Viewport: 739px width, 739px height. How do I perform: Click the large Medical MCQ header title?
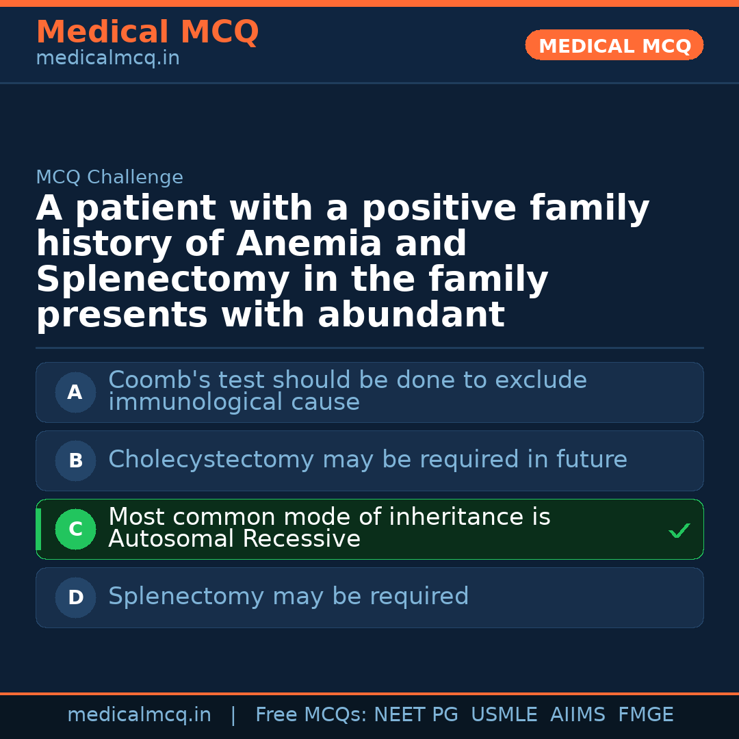[147, 32]
